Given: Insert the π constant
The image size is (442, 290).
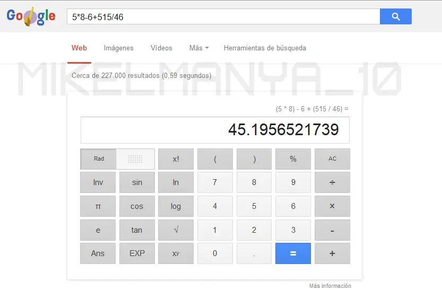Looking at the screenshot, I should coord(98,206).
